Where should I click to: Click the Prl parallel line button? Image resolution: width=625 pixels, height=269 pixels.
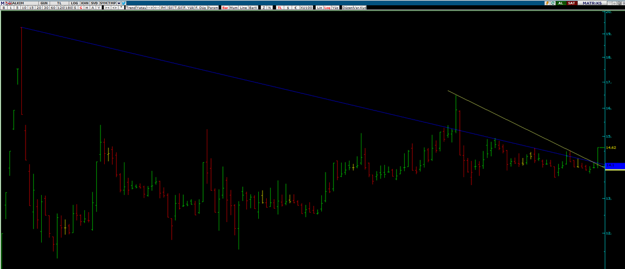[x=164, y=8]
